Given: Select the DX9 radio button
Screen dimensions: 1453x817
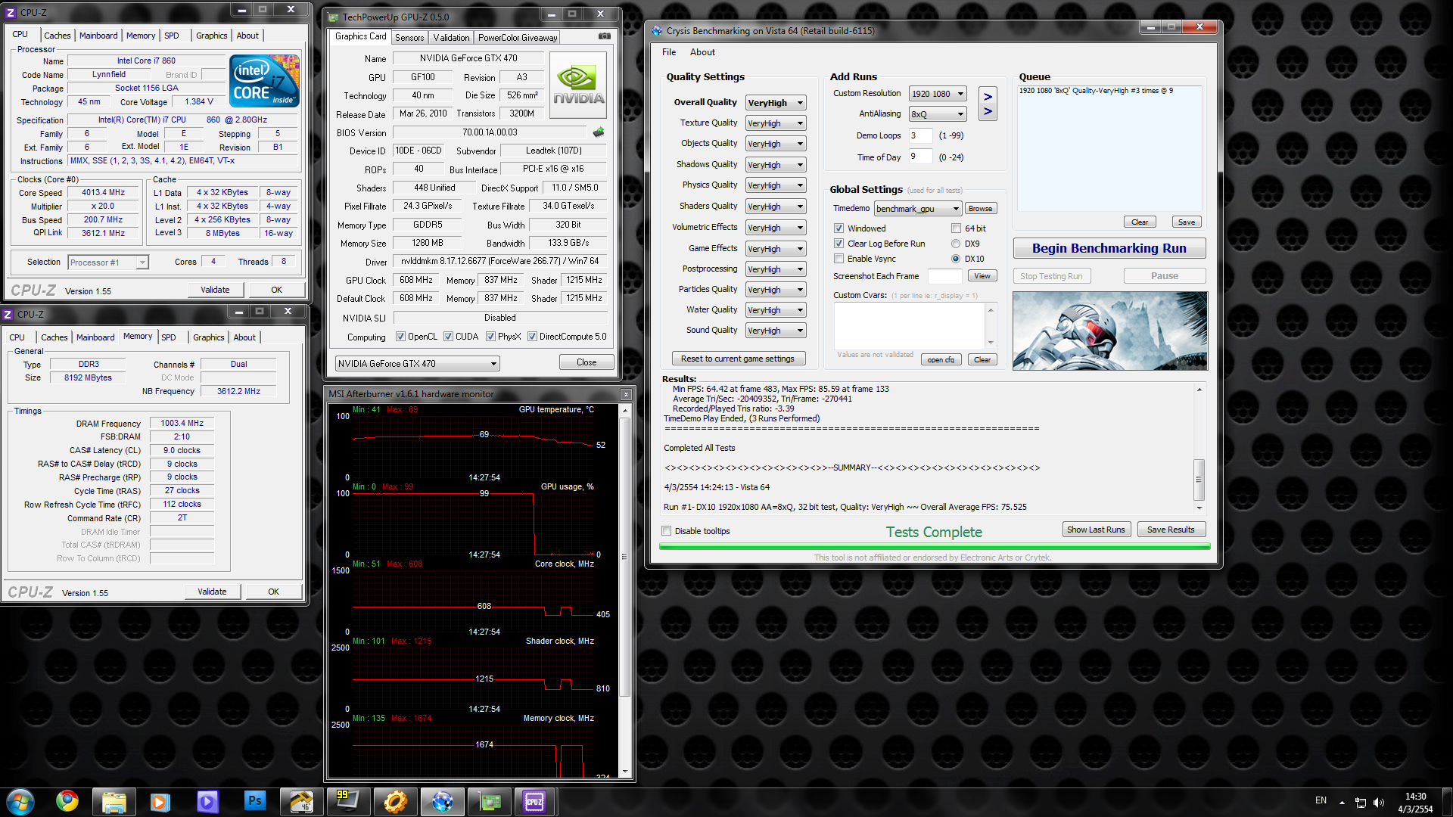Looking at the screenshot, I should [956, 244].
